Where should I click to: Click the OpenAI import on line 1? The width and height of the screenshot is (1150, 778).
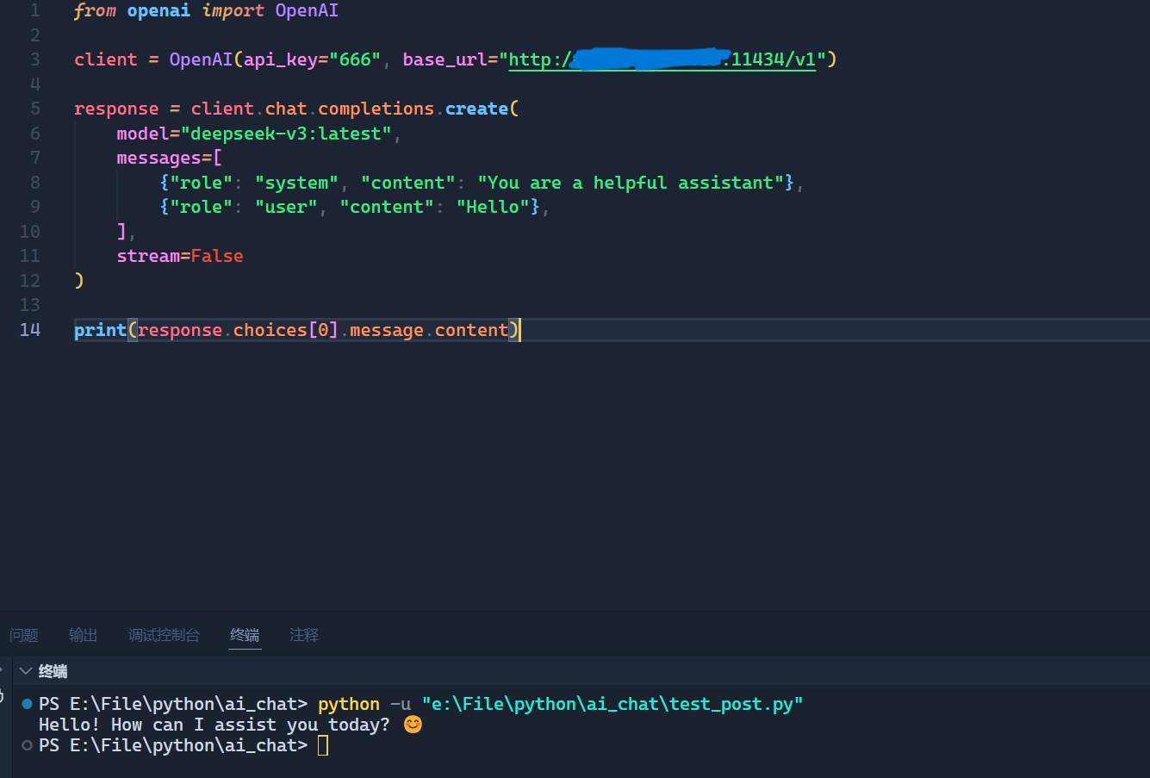tap(307, 10)
